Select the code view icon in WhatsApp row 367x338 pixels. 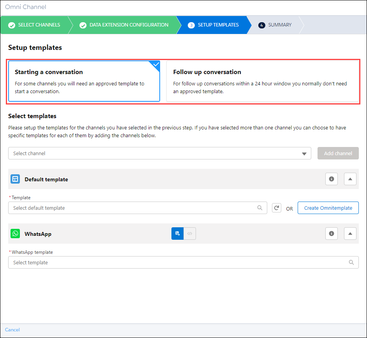point(190,233)
